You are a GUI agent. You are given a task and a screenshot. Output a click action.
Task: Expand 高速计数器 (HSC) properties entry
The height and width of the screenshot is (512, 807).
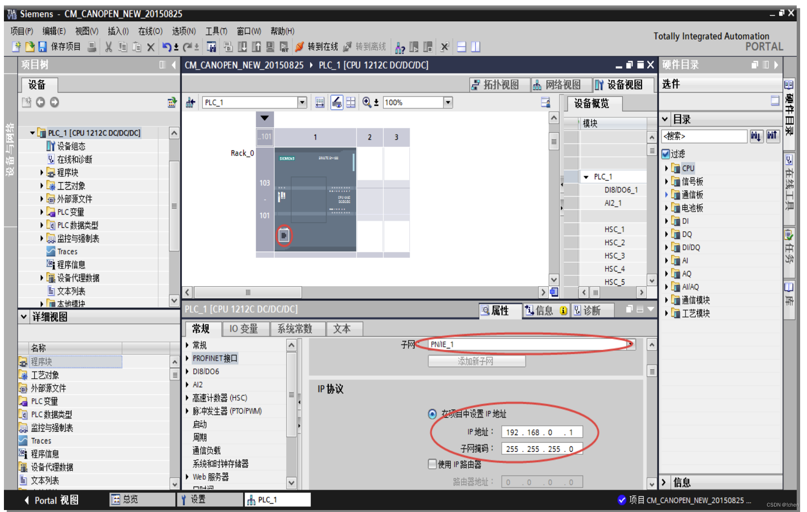click(187, 398)
